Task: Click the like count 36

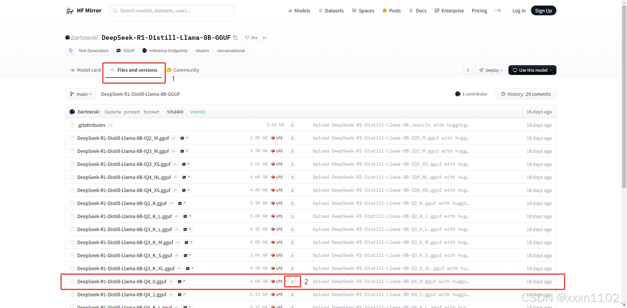Action: (x=264, y=37)
